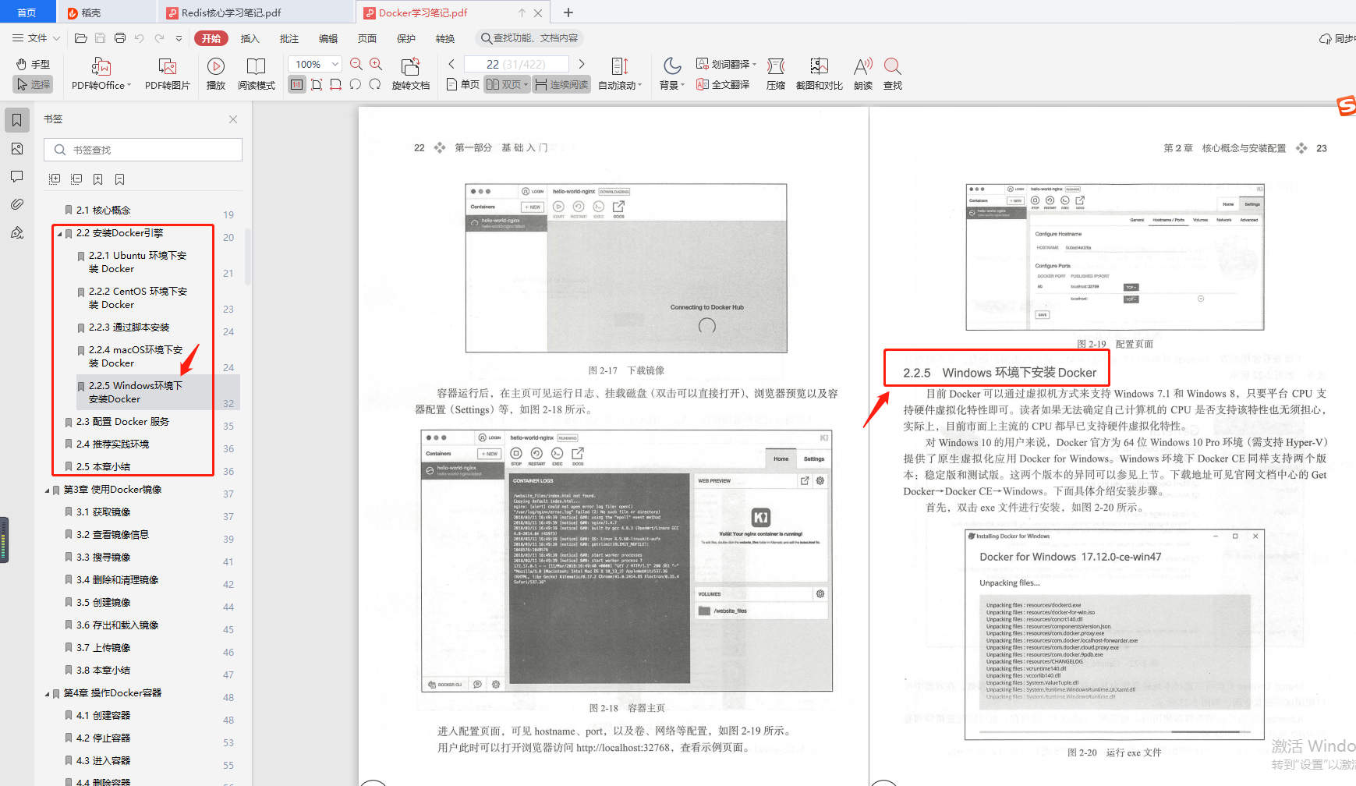Activate the 选择 selection tool
The image size is (1356, 786).
click(33, 84)
